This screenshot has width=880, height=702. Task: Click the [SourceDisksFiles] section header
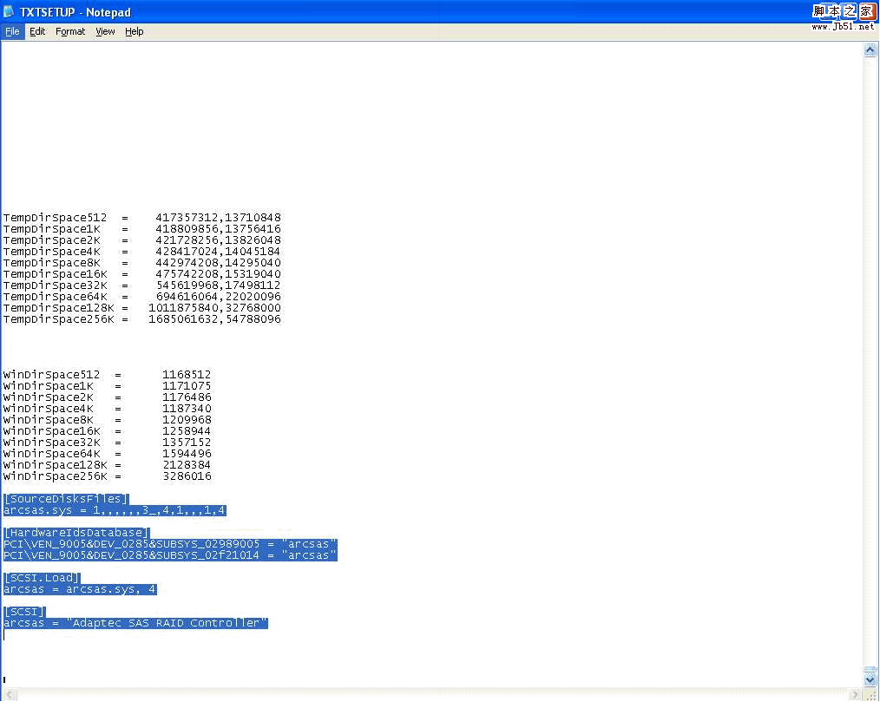pos(66,499)
